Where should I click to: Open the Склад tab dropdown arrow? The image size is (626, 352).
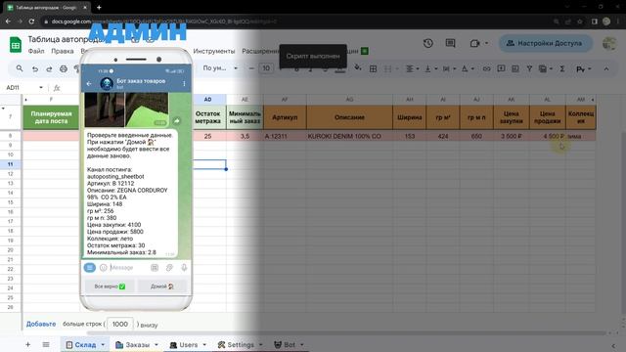point(103,344)
